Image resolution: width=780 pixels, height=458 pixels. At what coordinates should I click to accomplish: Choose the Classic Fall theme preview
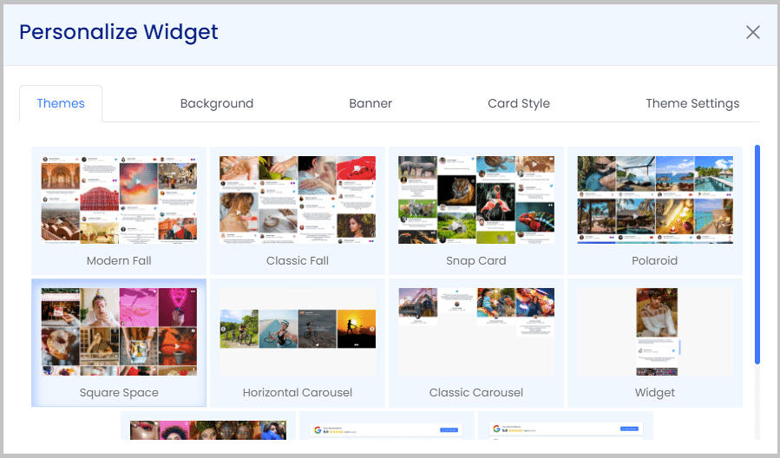click(298, 200)
